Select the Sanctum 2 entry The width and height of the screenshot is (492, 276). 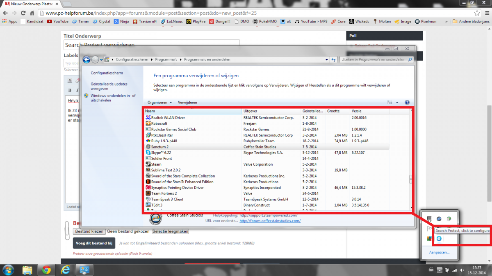tap(266, 147)
